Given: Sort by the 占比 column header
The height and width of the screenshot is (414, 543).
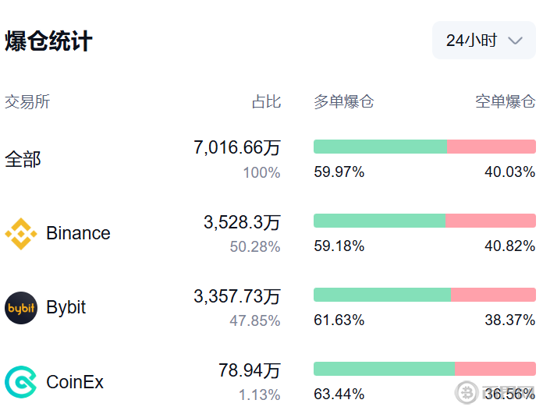Looking at the screenshot, I should click(266, 101).
